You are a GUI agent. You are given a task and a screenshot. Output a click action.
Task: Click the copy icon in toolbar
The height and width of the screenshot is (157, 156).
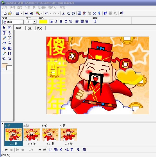68,13
